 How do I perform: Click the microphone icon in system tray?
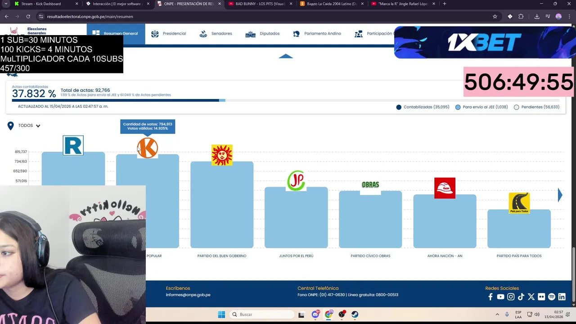(507, 315)
